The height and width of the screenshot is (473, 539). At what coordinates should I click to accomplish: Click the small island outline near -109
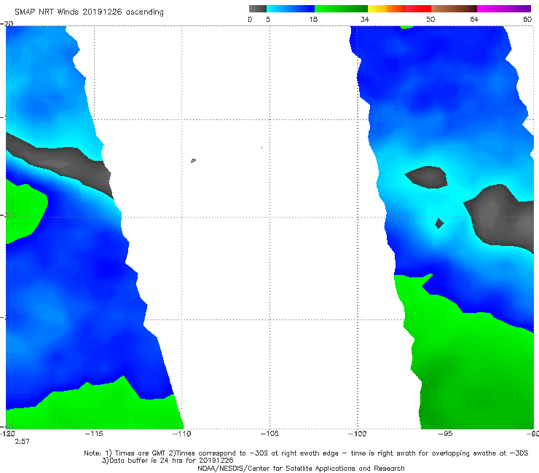tap(193, 160)
